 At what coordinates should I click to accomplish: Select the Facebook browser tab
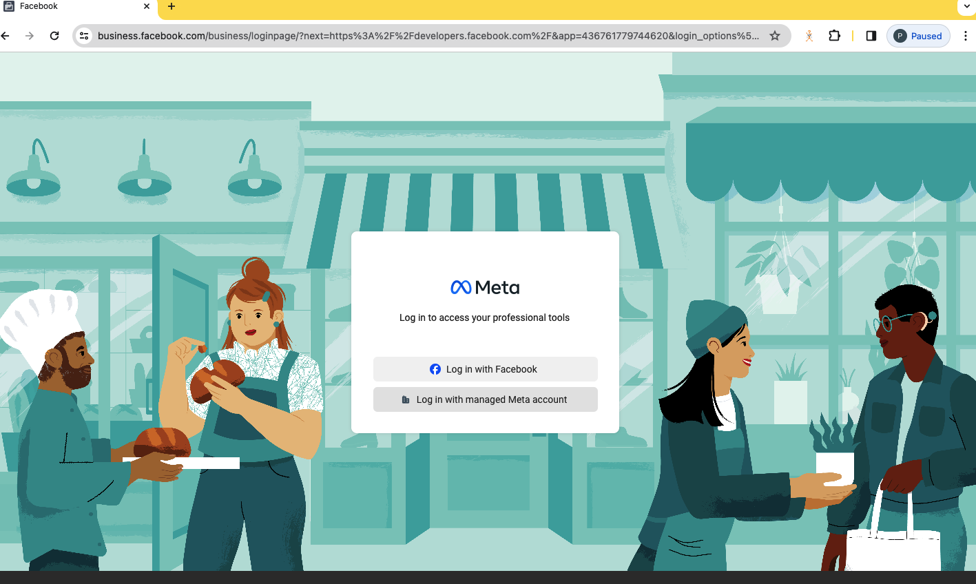[x=78, y=7]
